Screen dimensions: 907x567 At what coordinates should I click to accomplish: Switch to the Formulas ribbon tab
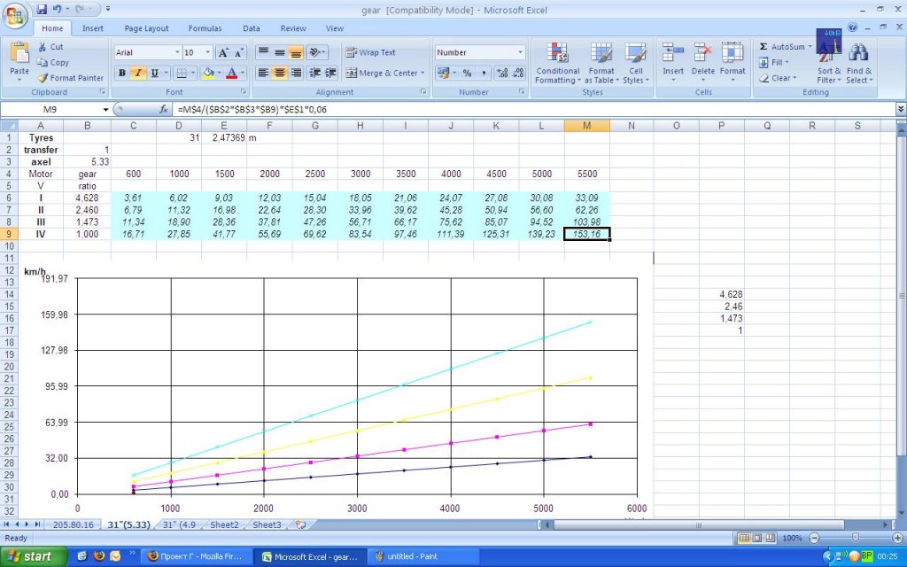coord(205,28)
